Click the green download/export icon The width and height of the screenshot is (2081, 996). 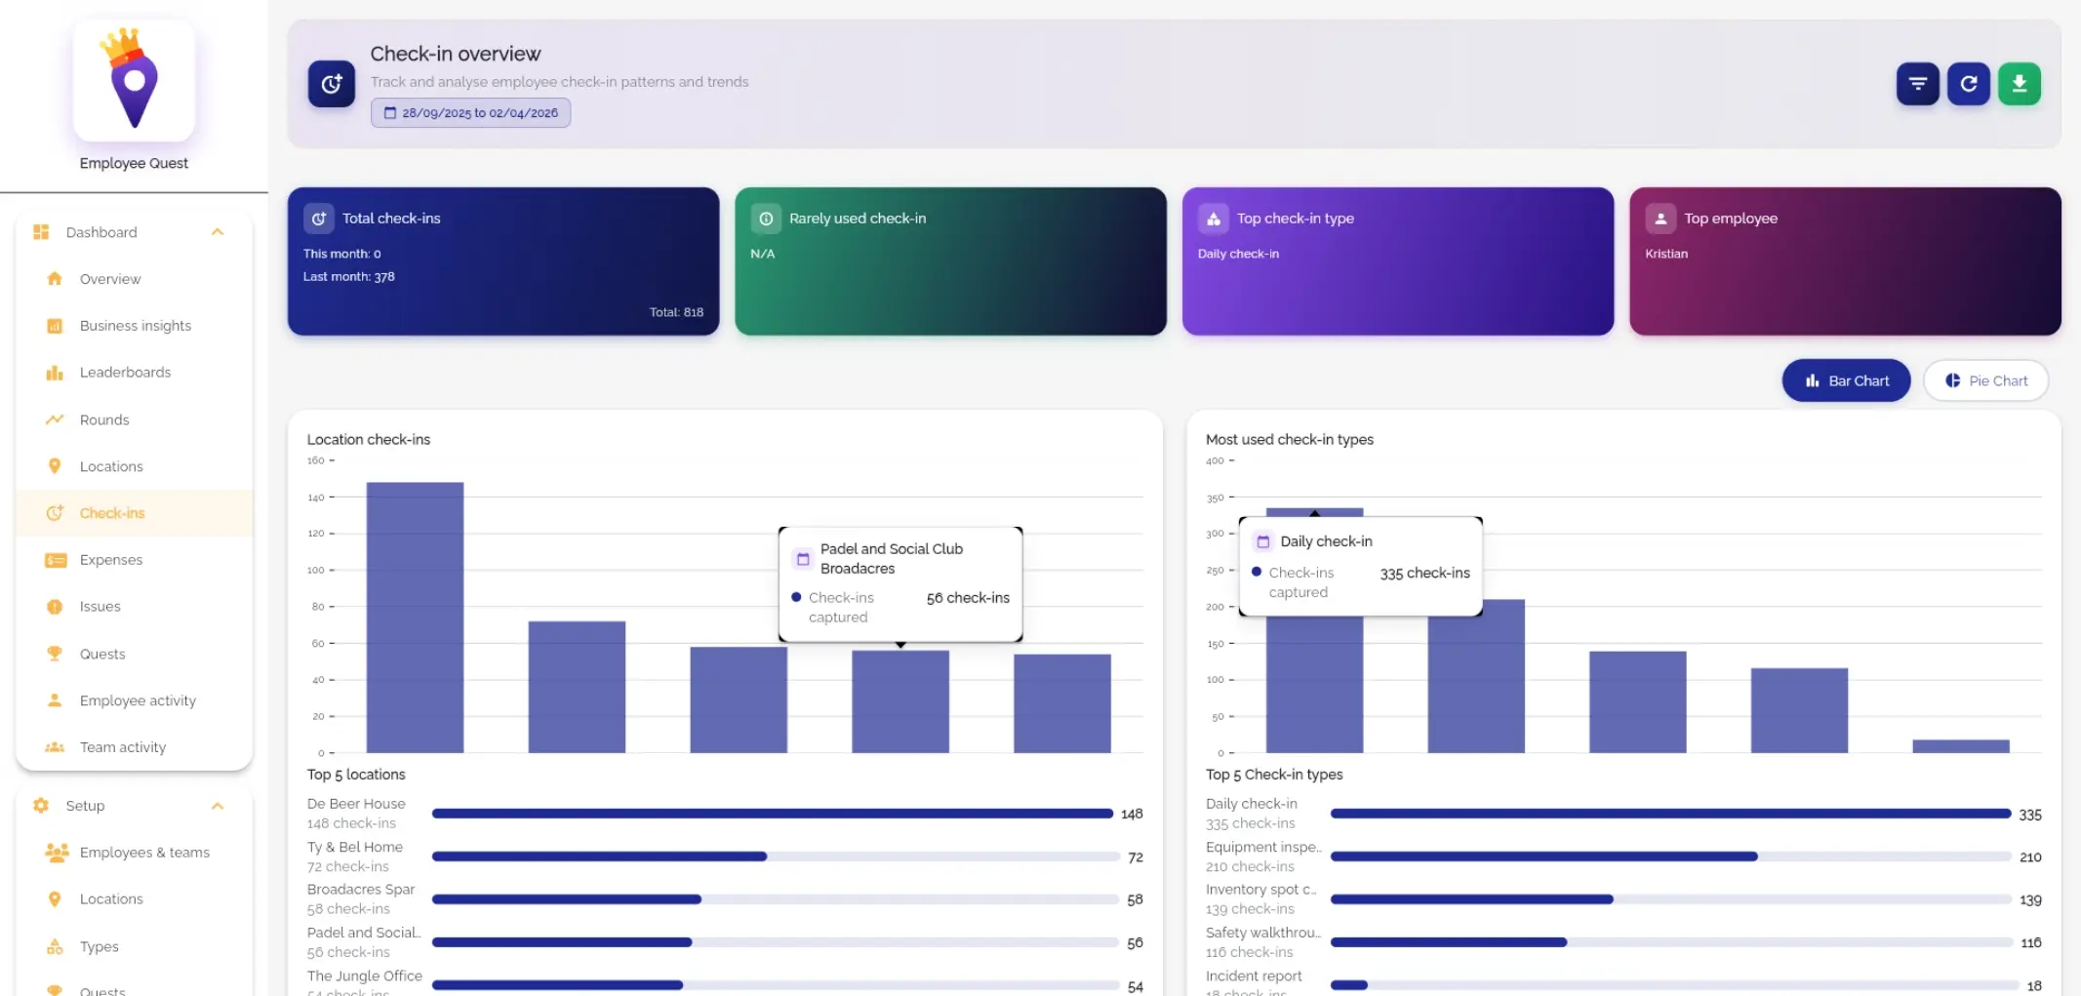click(2020, 84)
